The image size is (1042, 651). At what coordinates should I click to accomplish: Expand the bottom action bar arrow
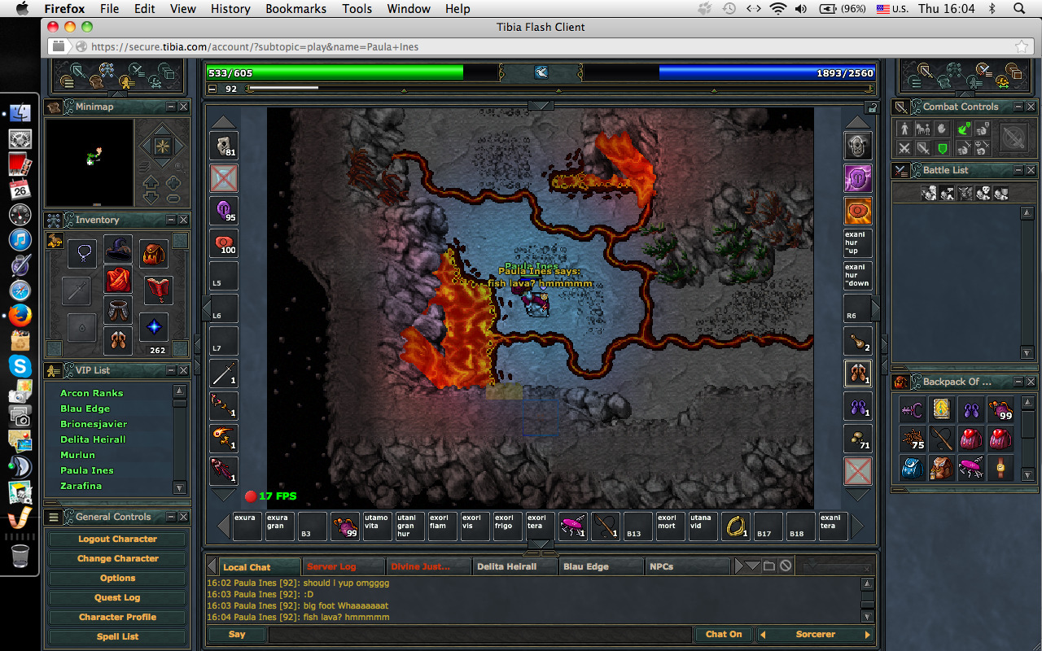coord(541,544)
